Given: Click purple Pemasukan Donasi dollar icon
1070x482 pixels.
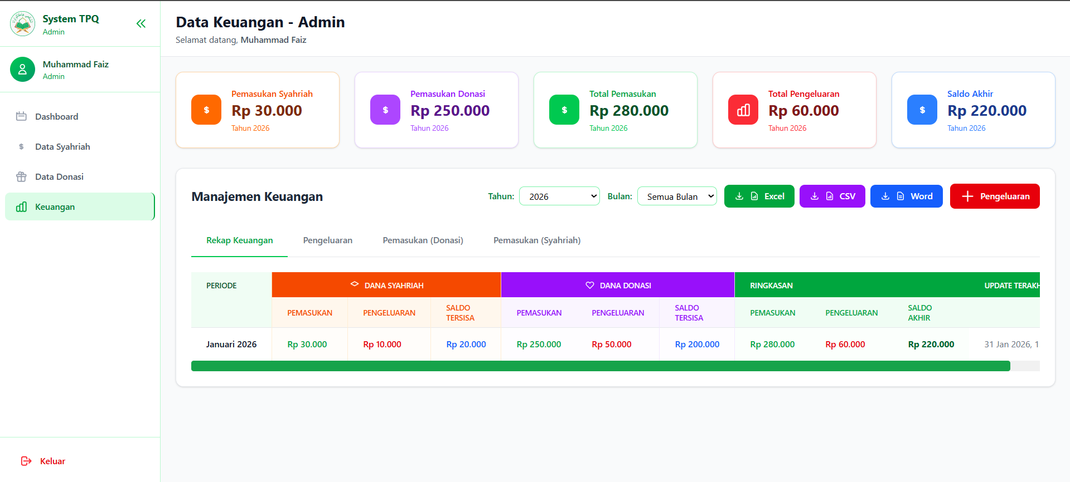Looking at the screenshot, I should point(385,110).
